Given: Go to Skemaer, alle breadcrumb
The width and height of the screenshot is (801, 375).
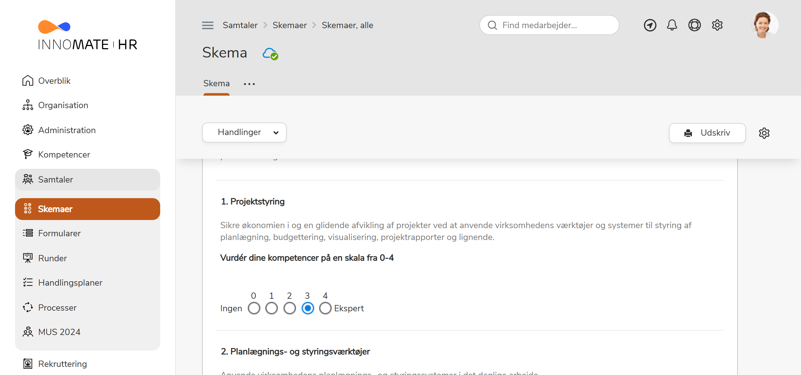Looking at the screenshot, I should coord(347,25).
